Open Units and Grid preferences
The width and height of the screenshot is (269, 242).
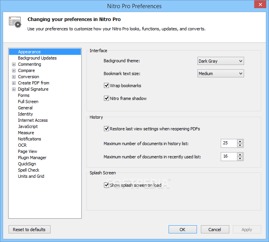click(x=31, y=176)
